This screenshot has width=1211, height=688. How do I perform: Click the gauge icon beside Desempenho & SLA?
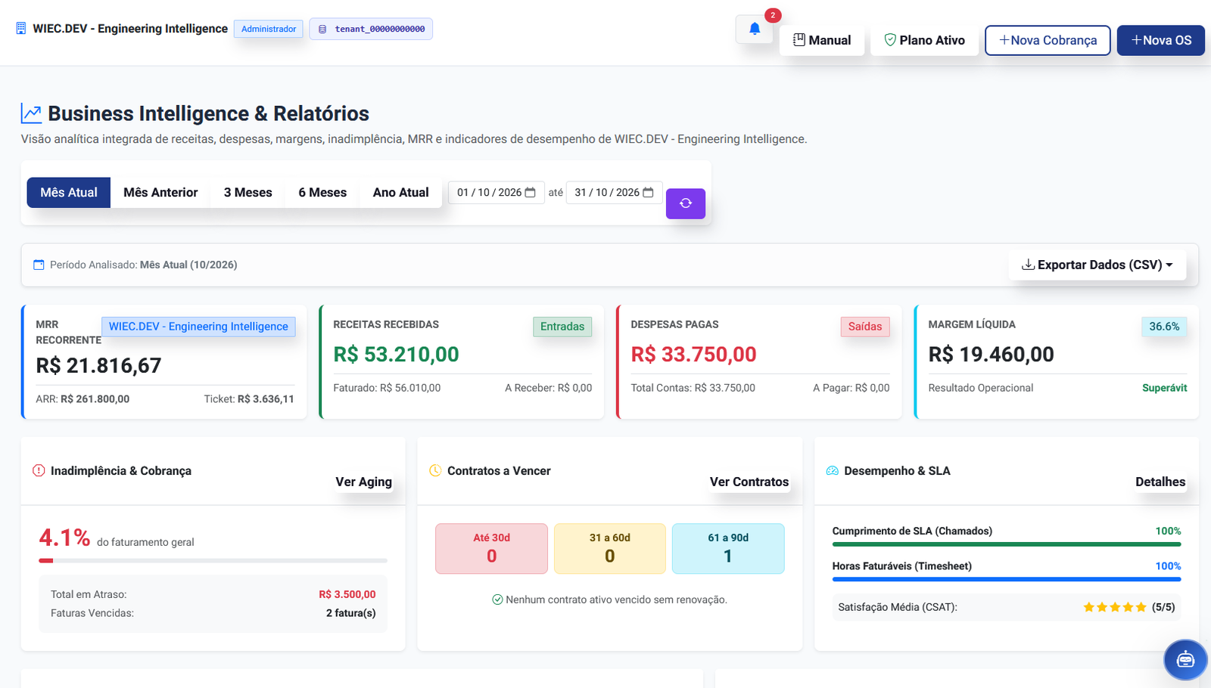[833, 470]
